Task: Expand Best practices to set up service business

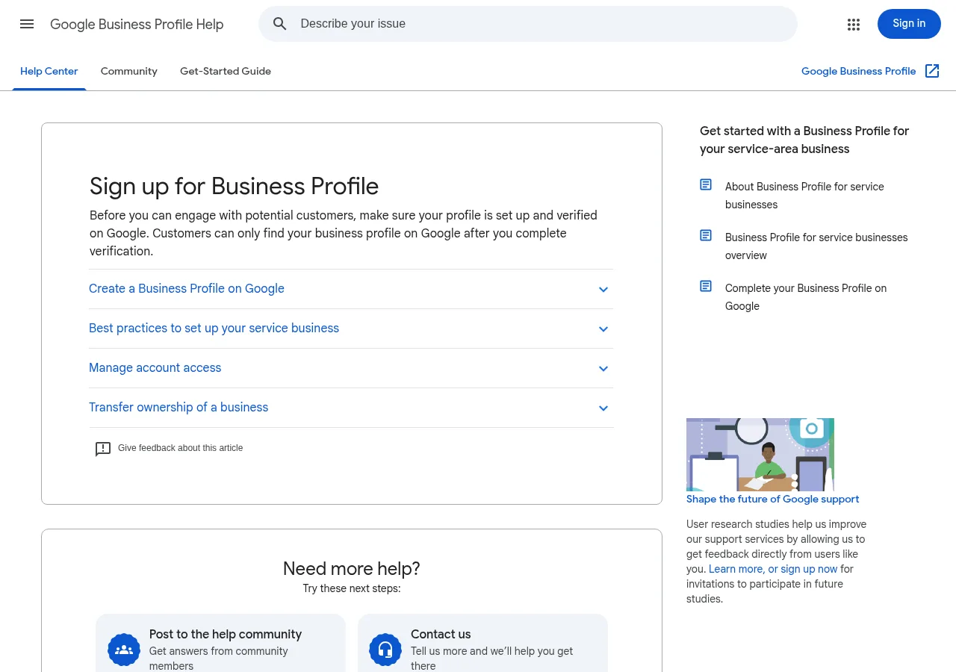Action: (351, 329)
